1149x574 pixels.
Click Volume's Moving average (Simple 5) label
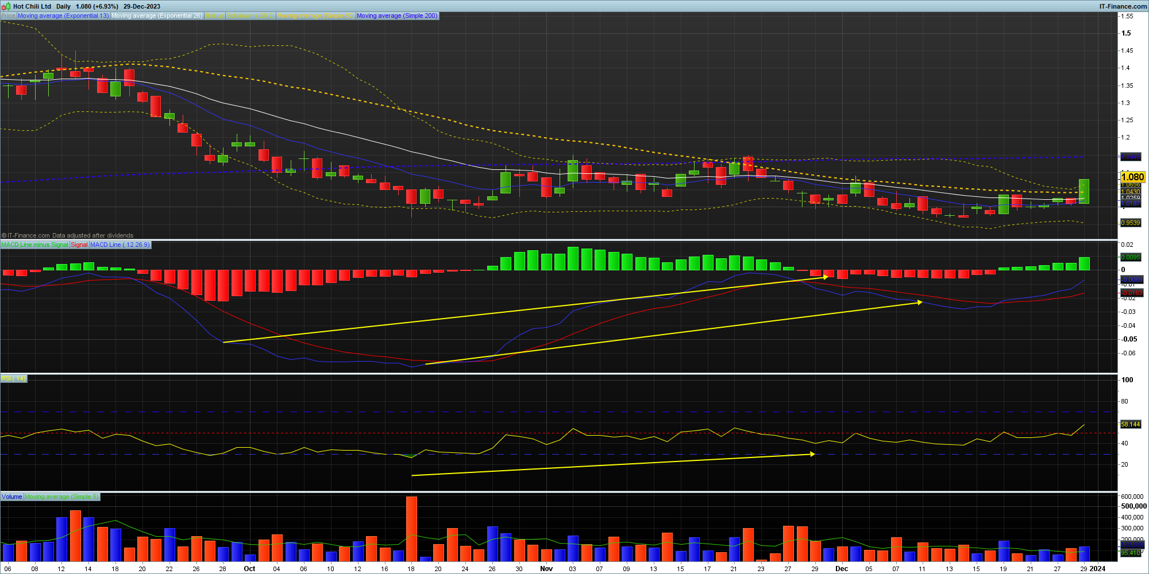point(61,497)
